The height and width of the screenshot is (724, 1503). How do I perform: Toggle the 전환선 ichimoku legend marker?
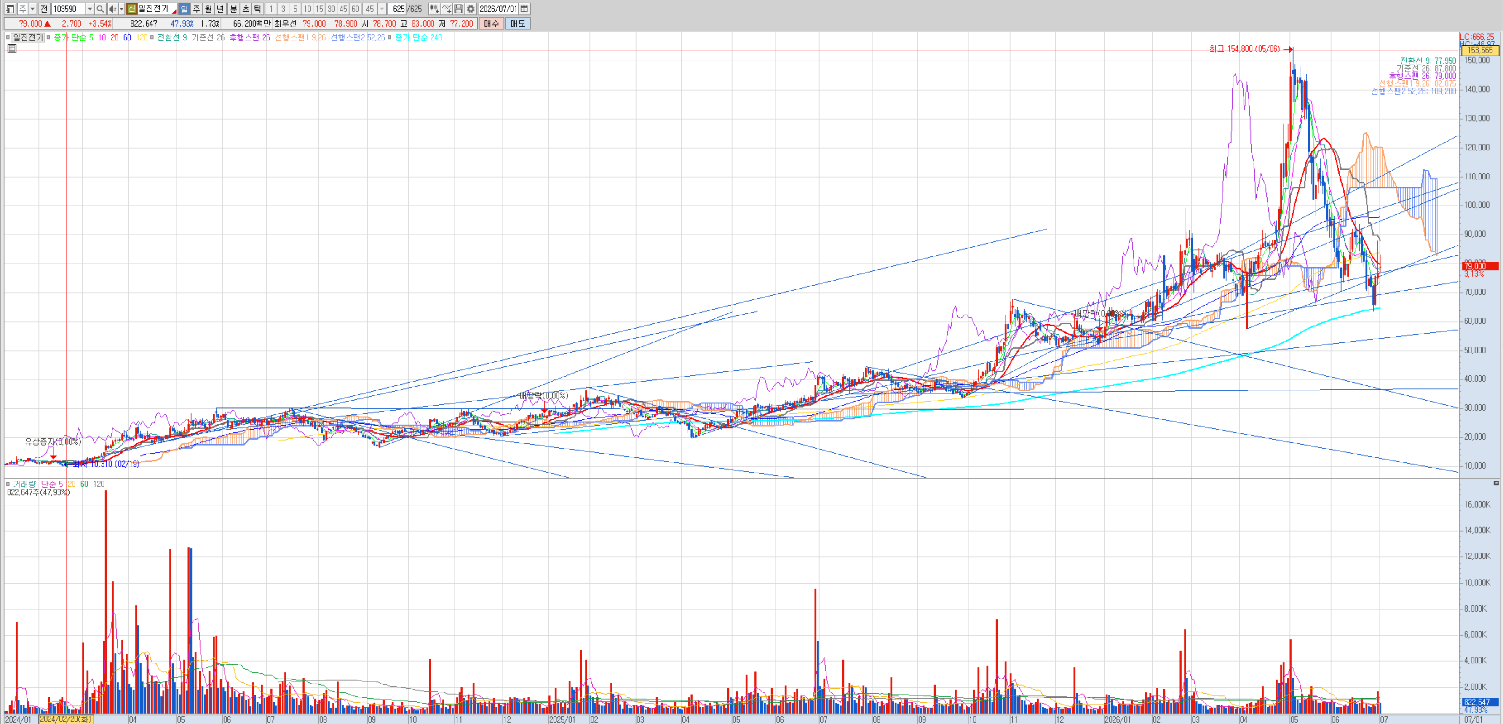coord(152,37)
